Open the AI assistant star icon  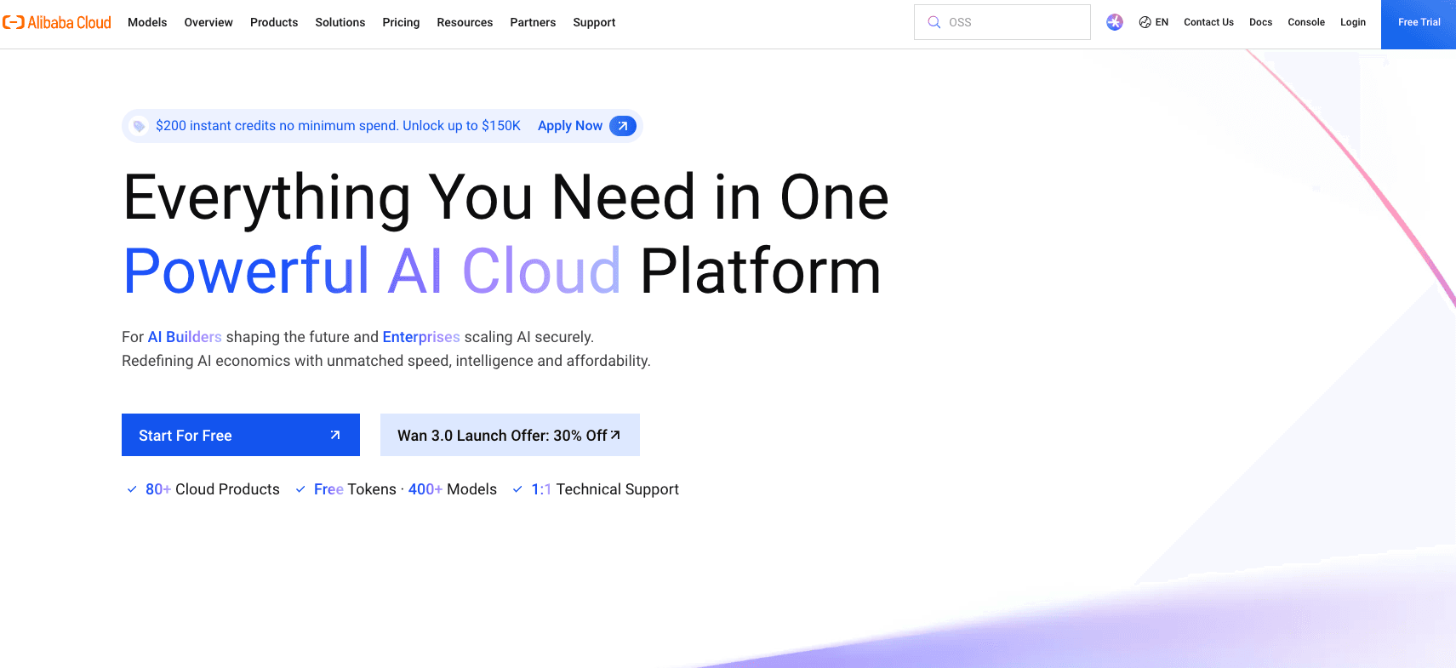pyautogui.click(x=1114, y=22)
